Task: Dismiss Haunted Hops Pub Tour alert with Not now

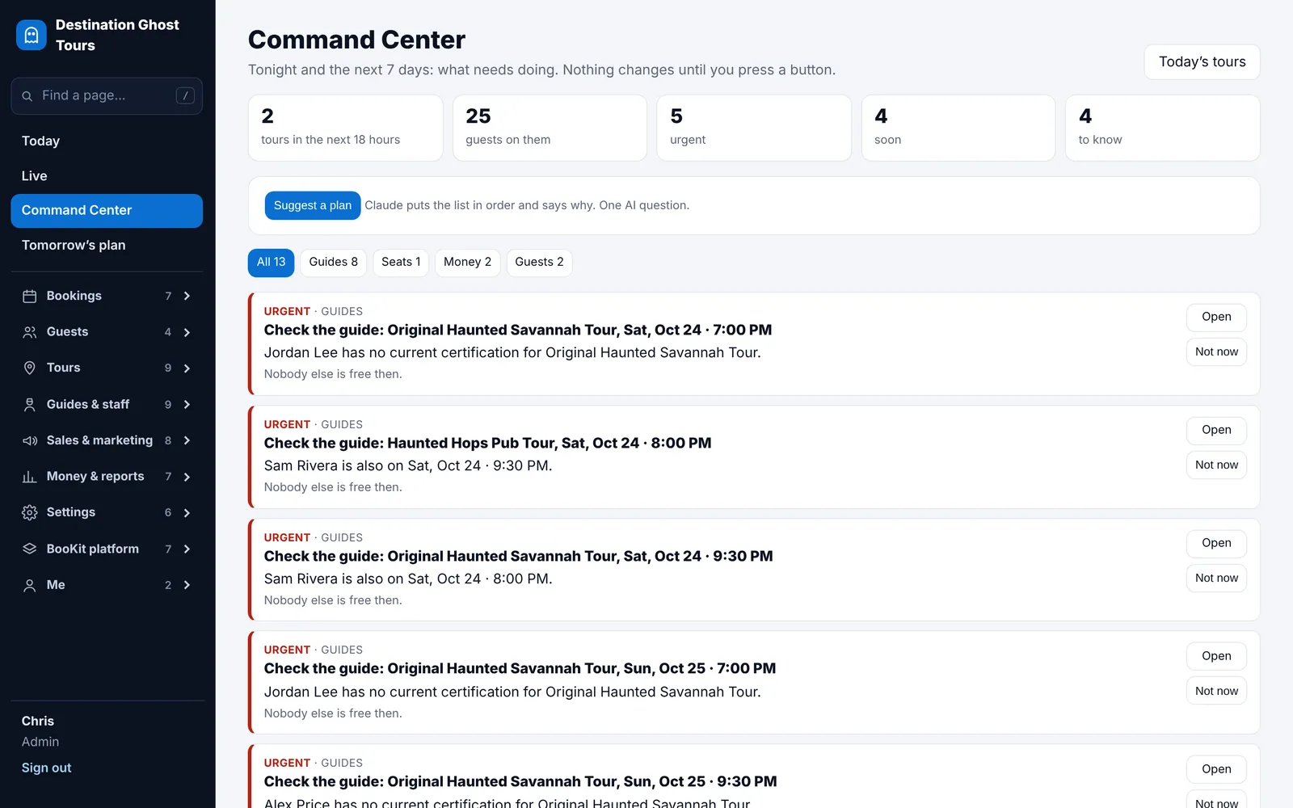Action: [1216, 465]
